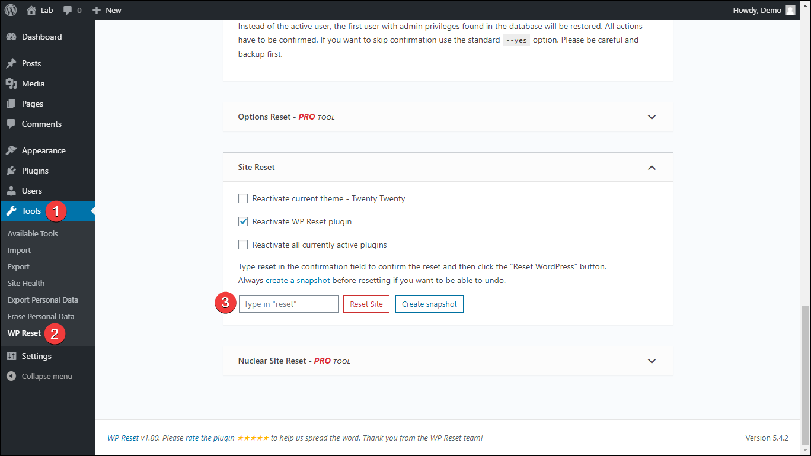Viewport: 811px width, 456px height.
Task: Open Erase Personal Data submenu item
Action: pyautogui.click(x=41, y=316)
